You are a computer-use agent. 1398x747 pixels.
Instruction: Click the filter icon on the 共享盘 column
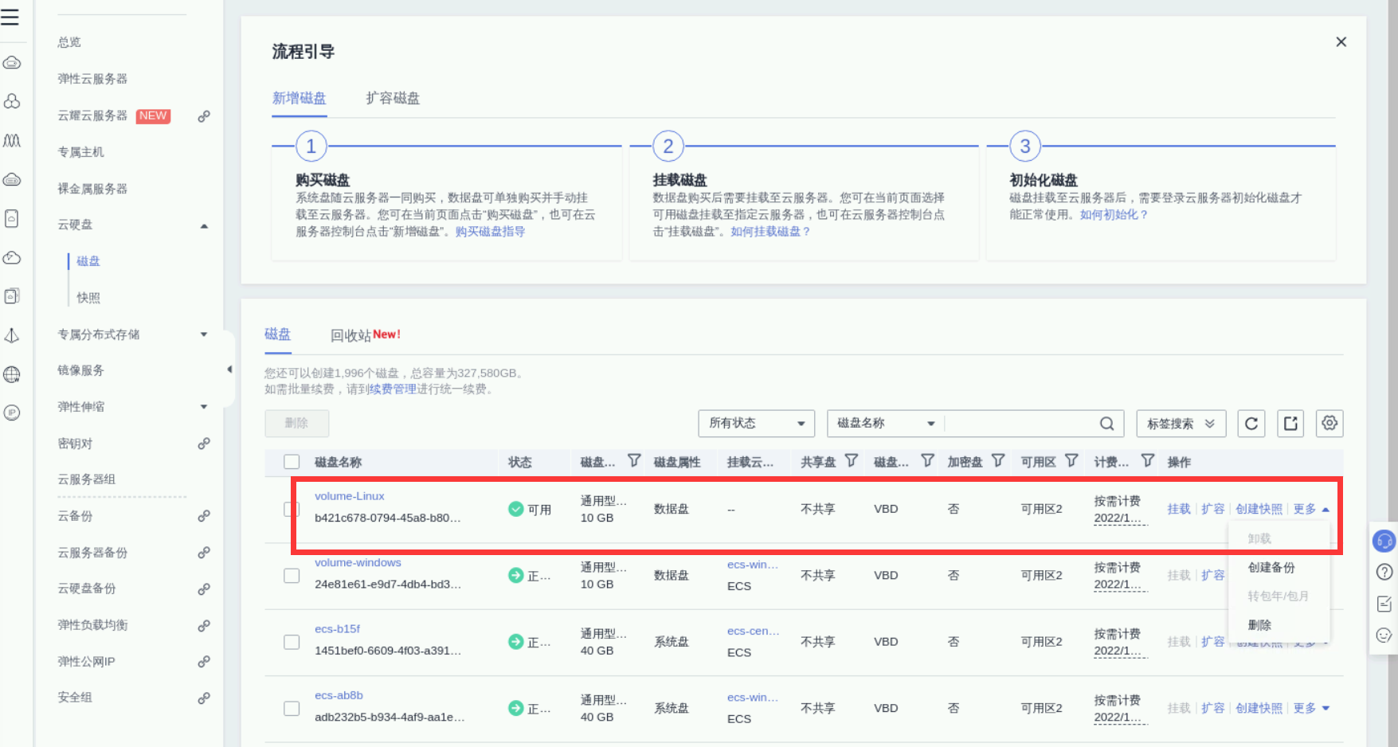(x=852, y=461)
